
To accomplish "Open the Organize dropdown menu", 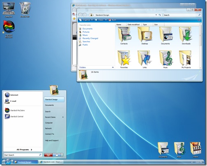I will 86,20.
